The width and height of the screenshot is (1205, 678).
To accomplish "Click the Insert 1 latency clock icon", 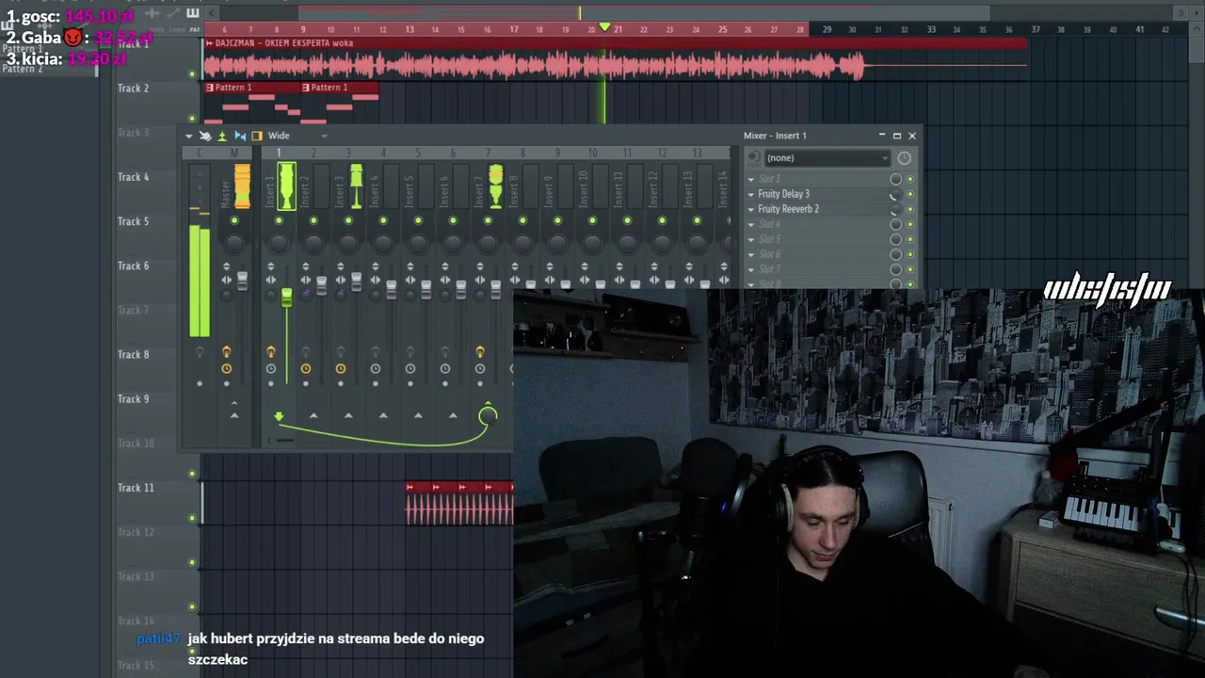I will coord(271,369).
